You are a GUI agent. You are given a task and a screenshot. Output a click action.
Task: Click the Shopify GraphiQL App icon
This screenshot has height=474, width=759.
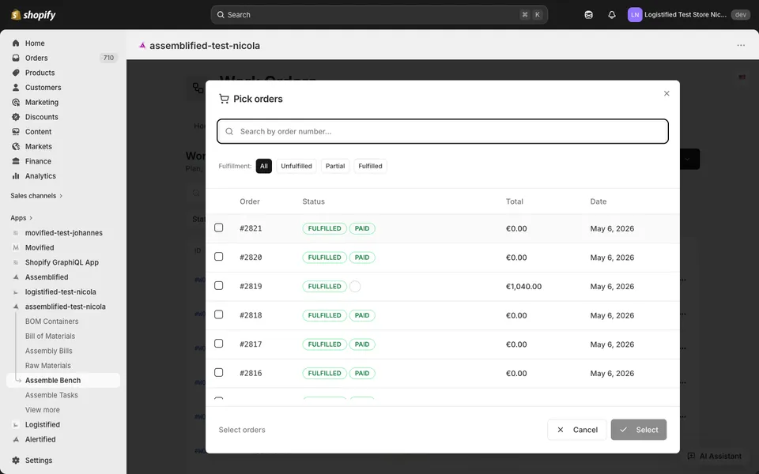(x=16, y=262)
